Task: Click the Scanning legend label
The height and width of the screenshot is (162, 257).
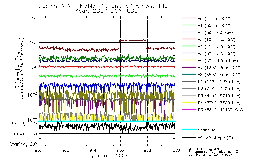Action: tap(206, 130)
